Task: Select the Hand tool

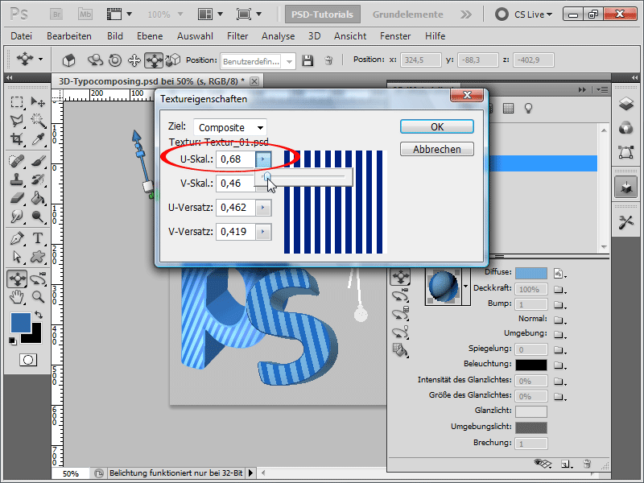Action: [16, 296]
